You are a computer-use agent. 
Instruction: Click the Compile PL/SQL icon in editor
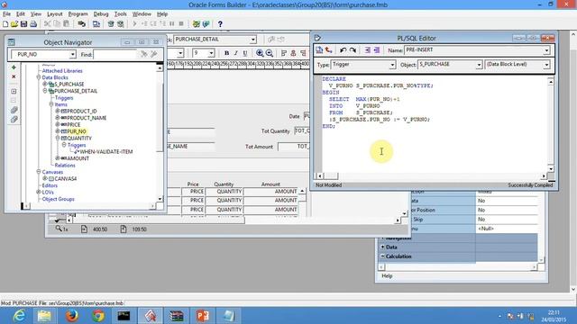click(x=319, y=50)
